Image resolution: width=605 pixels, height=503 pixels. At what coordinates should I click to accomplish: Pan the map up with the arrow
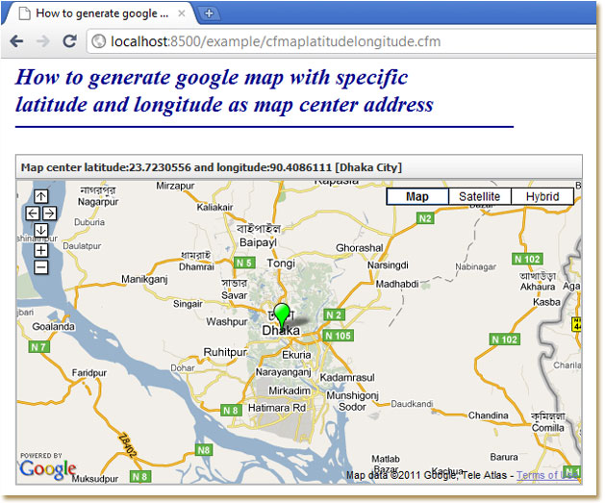coord(41,196)
